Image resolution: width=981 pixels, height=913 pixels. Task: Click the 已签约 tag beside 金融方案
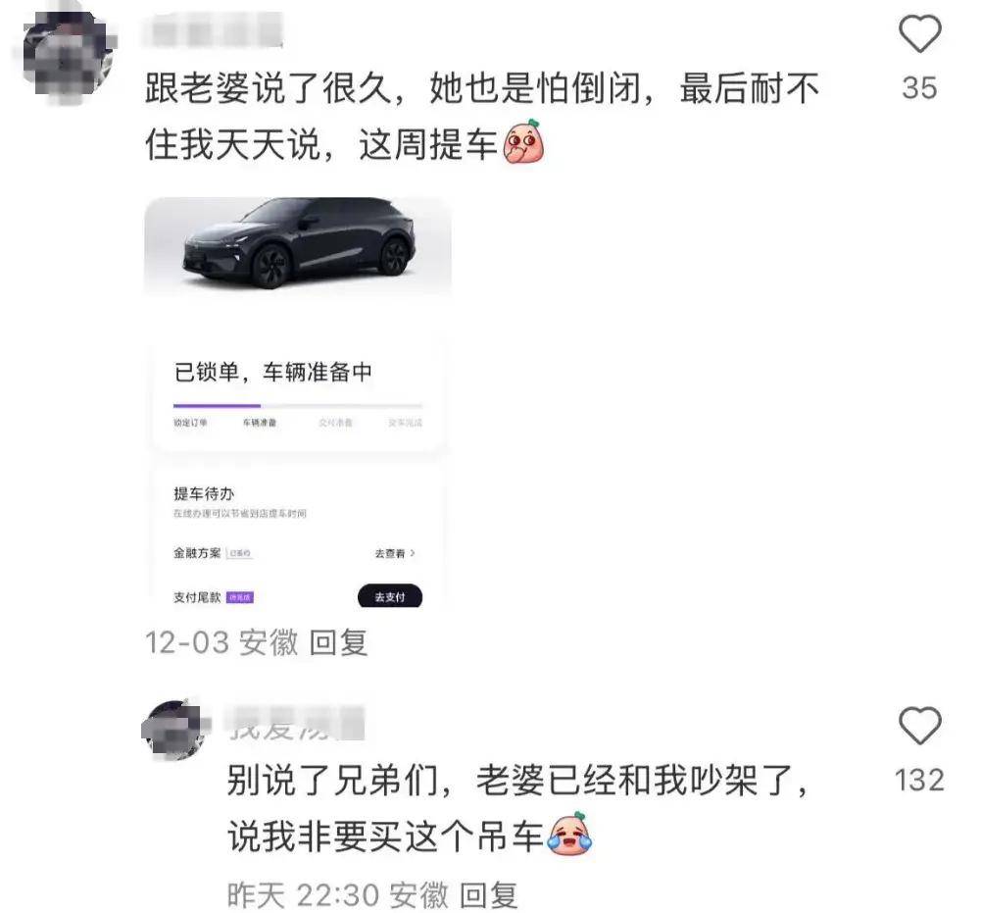[240, 553]
